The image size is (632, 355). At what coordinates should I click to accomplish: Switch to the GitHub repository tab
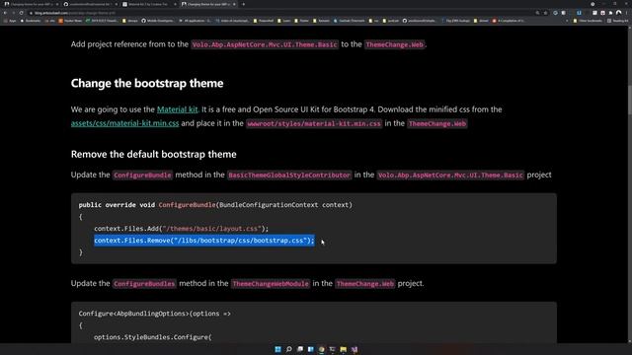click(90, 4)
